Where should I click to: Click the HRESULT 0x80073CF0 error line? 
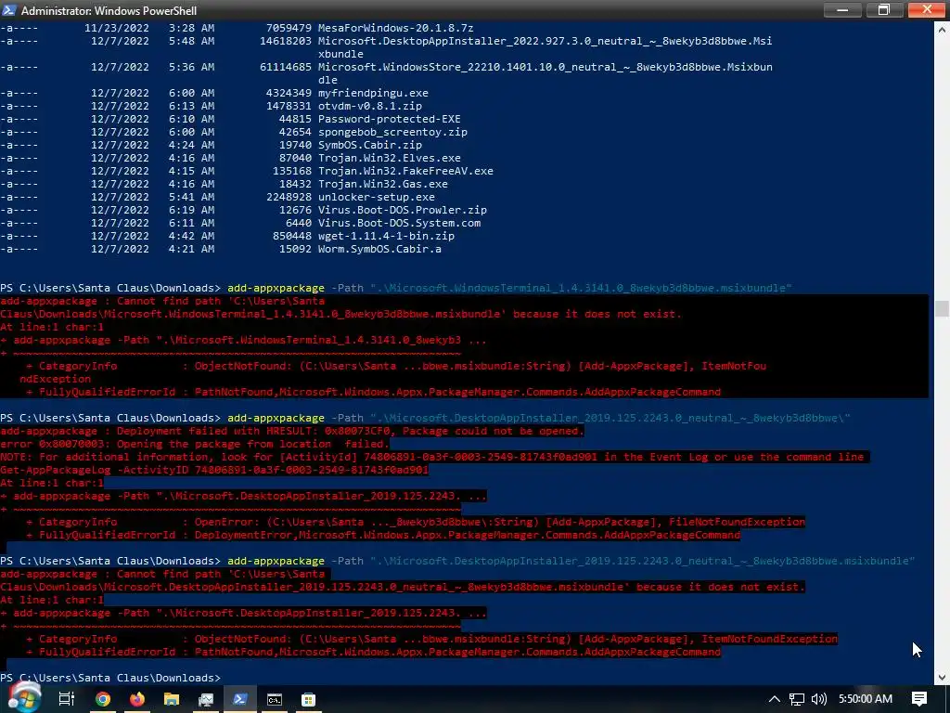[x=292, y=431]
